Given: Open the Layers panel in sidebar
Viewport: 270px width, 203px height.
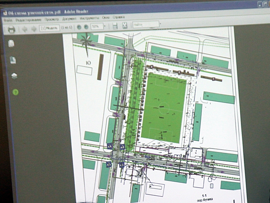Looking at the screenshot, I should click(14, 76).
